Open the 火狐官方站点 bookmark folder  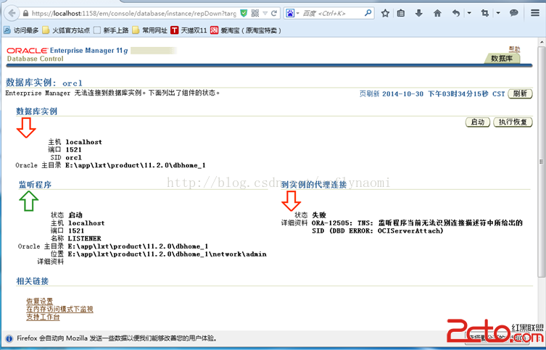(66, 30)
